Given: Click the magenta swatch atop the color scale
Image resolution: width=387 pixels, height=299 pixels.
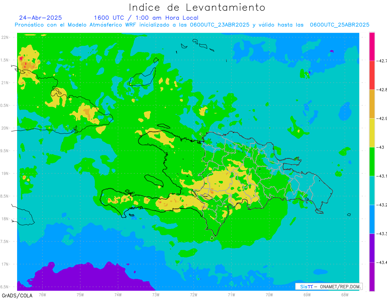Looking at the screenshot, I should pyautogui.click(x=372, y=46).
